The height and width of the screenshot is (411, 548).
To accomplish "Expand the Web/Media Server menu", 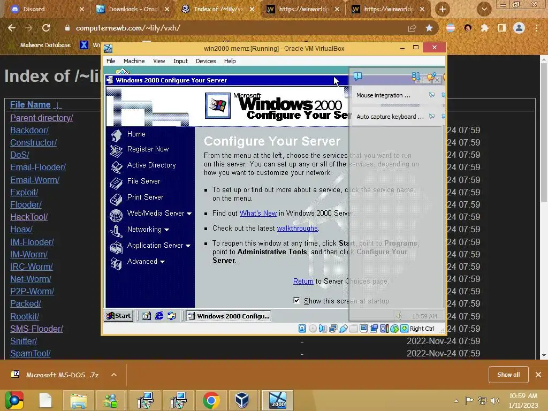I will tap(159, 214).
